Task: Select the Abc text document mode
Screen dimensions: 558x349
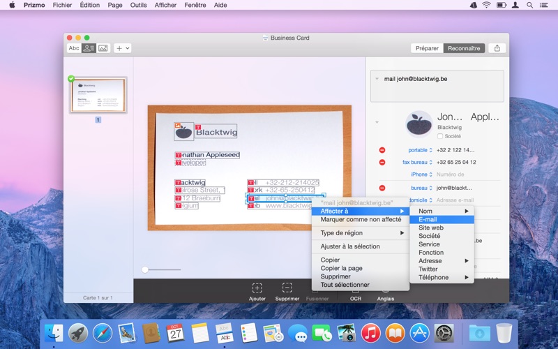Action: 74,48
